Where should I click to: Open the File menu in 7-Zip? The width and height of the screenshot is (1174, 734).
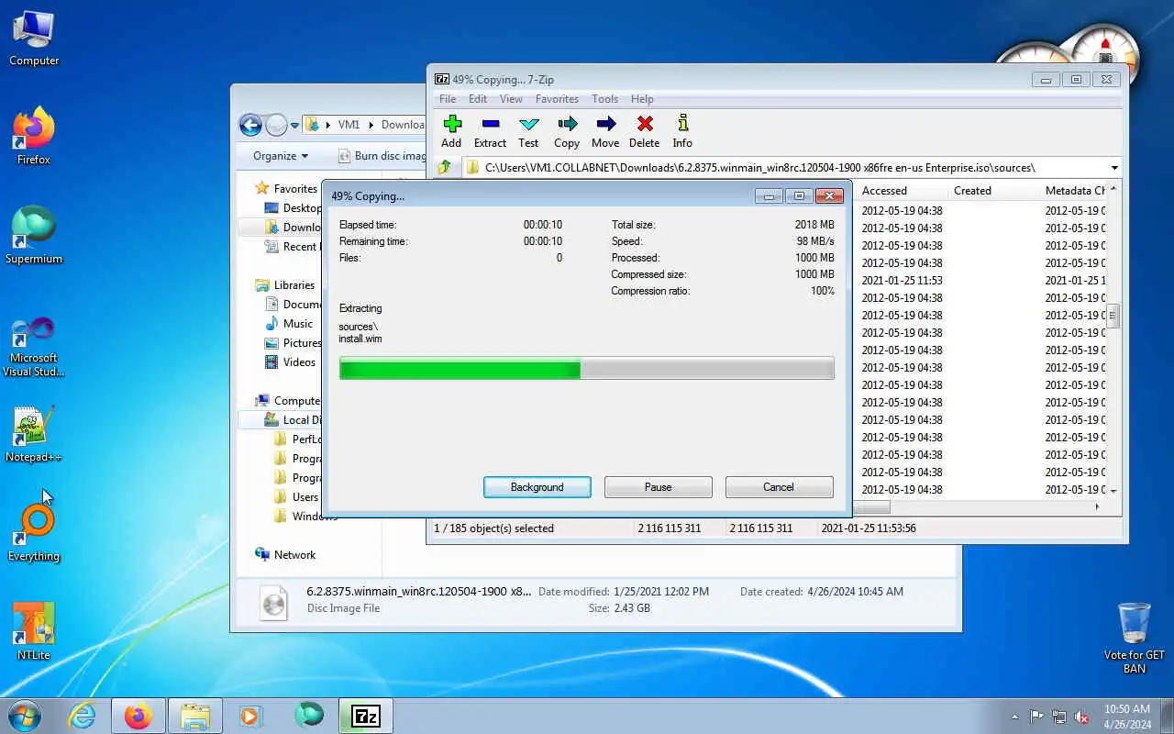click(x=448, y=99)
